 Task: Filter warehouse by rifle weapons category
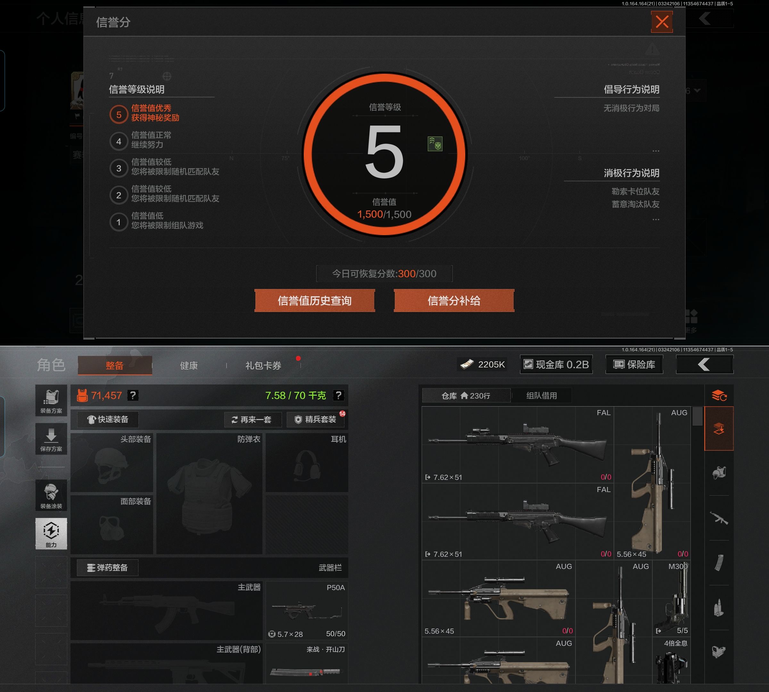click(x=719, y=518)
